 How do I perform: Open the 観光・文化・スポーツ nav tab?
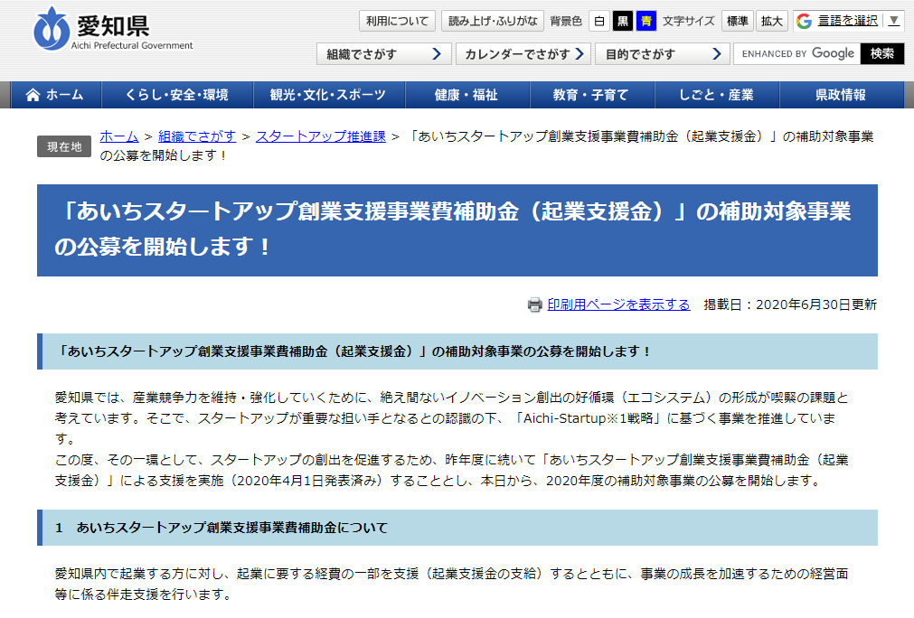point(327,95)
